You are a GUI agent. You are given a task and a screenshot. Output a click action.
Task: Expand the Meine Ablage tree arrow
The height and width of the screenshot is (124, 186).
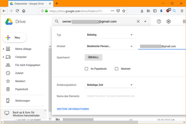pyautogui.click(x=3, y=49)
